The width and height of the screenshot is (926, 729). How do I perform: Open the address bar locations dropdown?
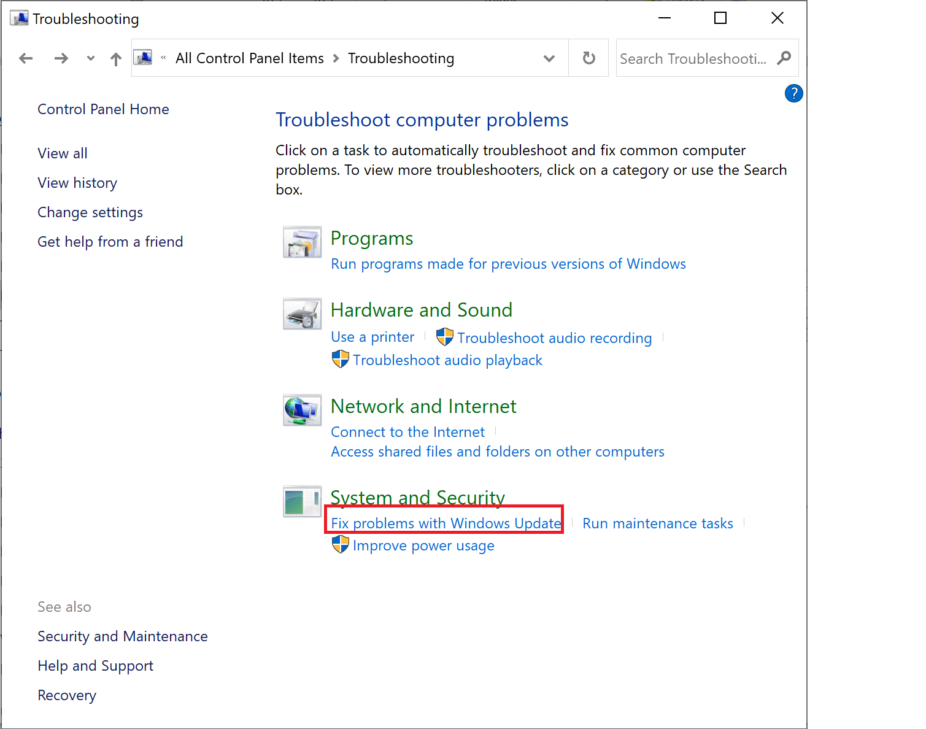549,58
